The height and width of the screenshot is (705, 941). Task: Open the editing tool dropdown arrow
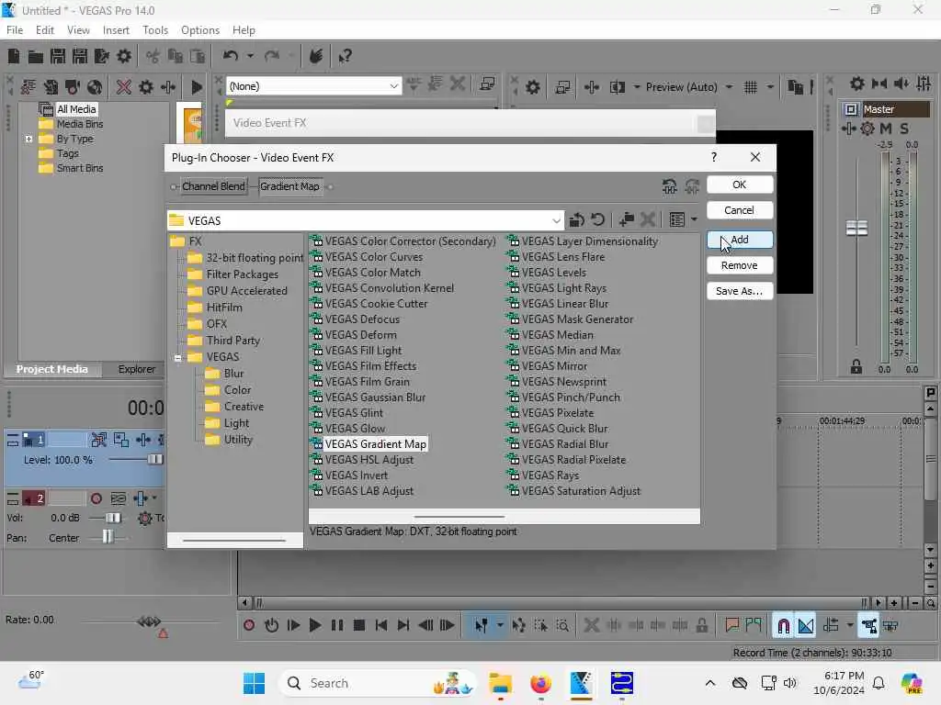tap(500, 625)
